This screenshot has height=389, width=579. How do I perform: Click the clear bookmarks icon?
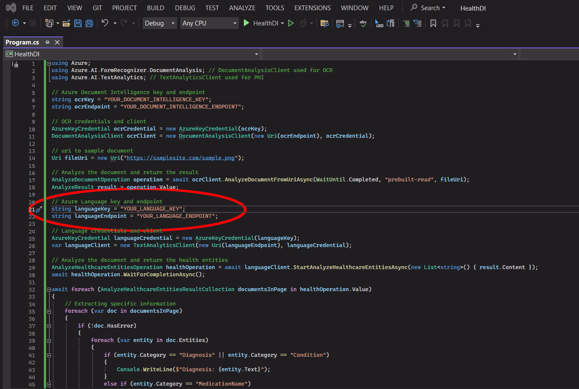tap(468, 23)
